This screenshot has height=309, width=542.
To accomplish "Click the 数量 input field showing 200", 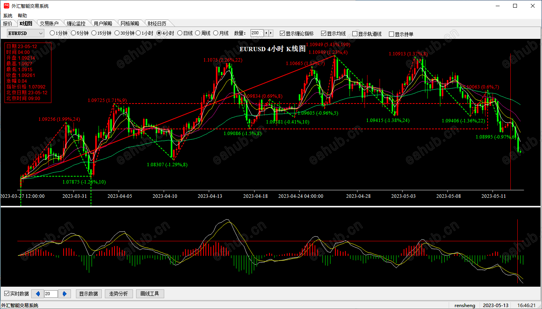I will click(257, 33).
